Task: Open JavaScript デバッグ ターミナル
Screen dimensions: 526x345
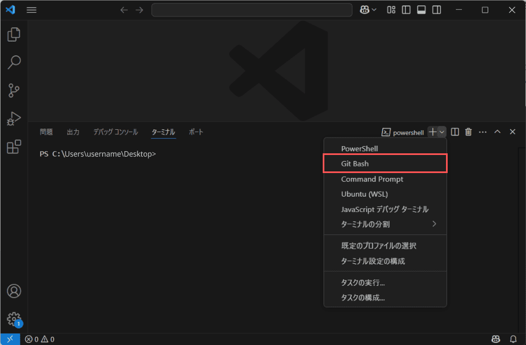Action: click(x=385, y=209)
